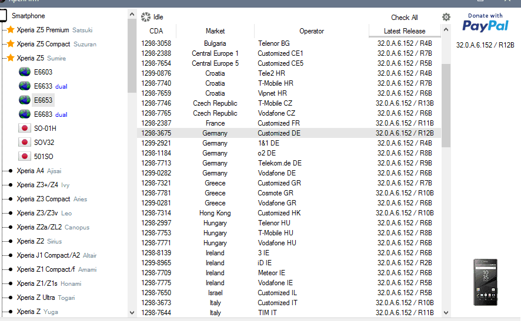Click the star icon beside Xperia Z5 Premium

point(11,30)
